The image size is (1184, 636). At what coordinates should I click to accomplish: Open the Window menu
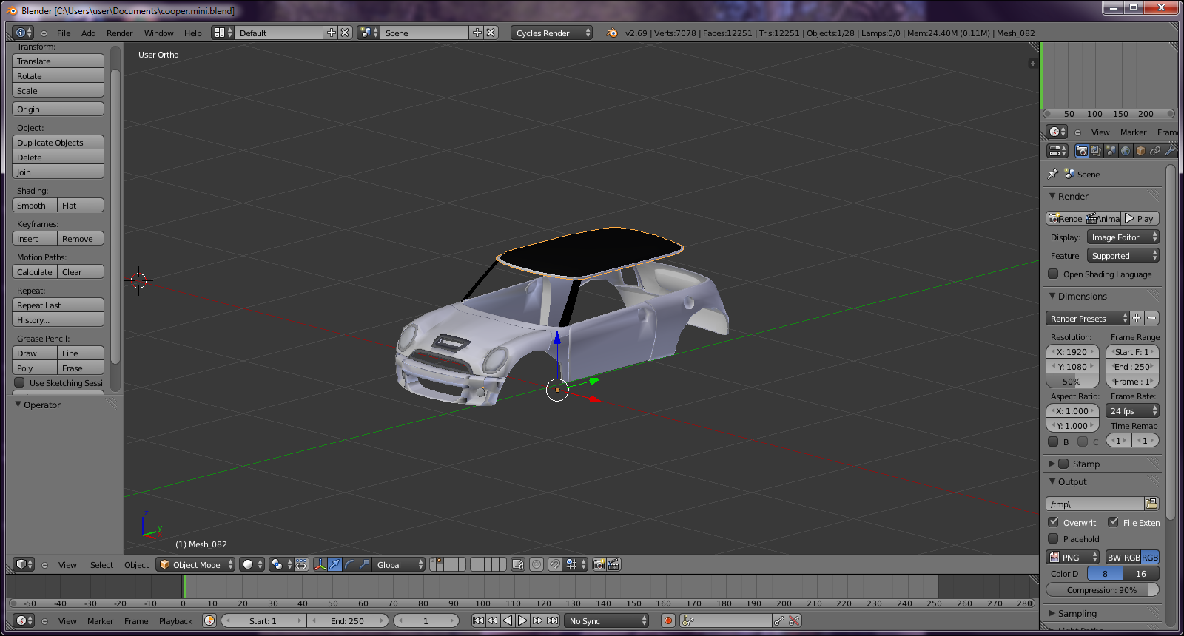pos(158,33)
